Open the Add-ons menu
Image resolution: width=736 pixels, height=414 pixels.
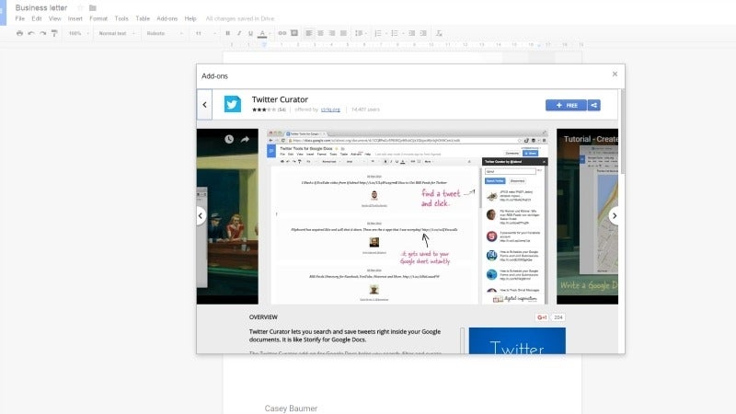[x=167, y=18]
